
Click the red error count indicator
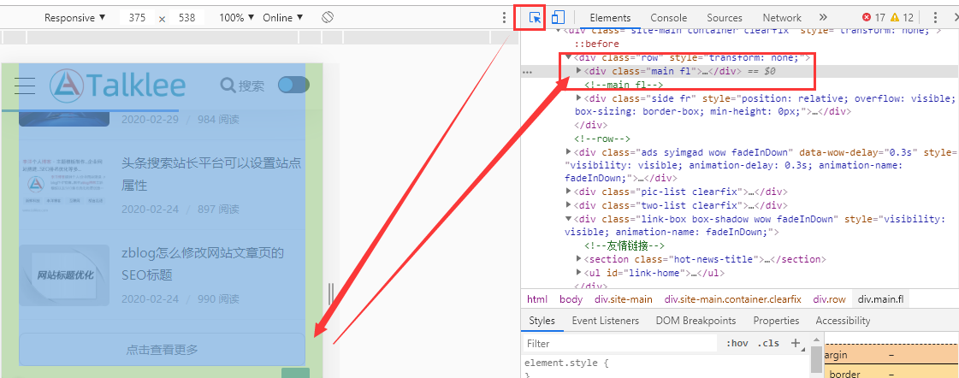(873, 17)
